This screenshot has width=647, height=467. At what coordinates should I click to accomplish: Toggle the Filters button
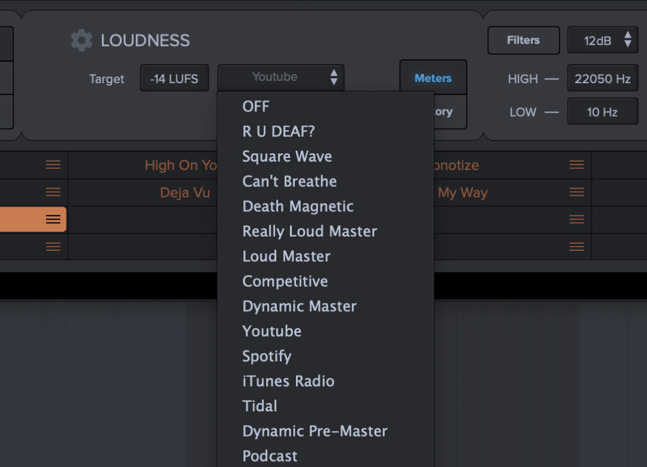[523, 40]
